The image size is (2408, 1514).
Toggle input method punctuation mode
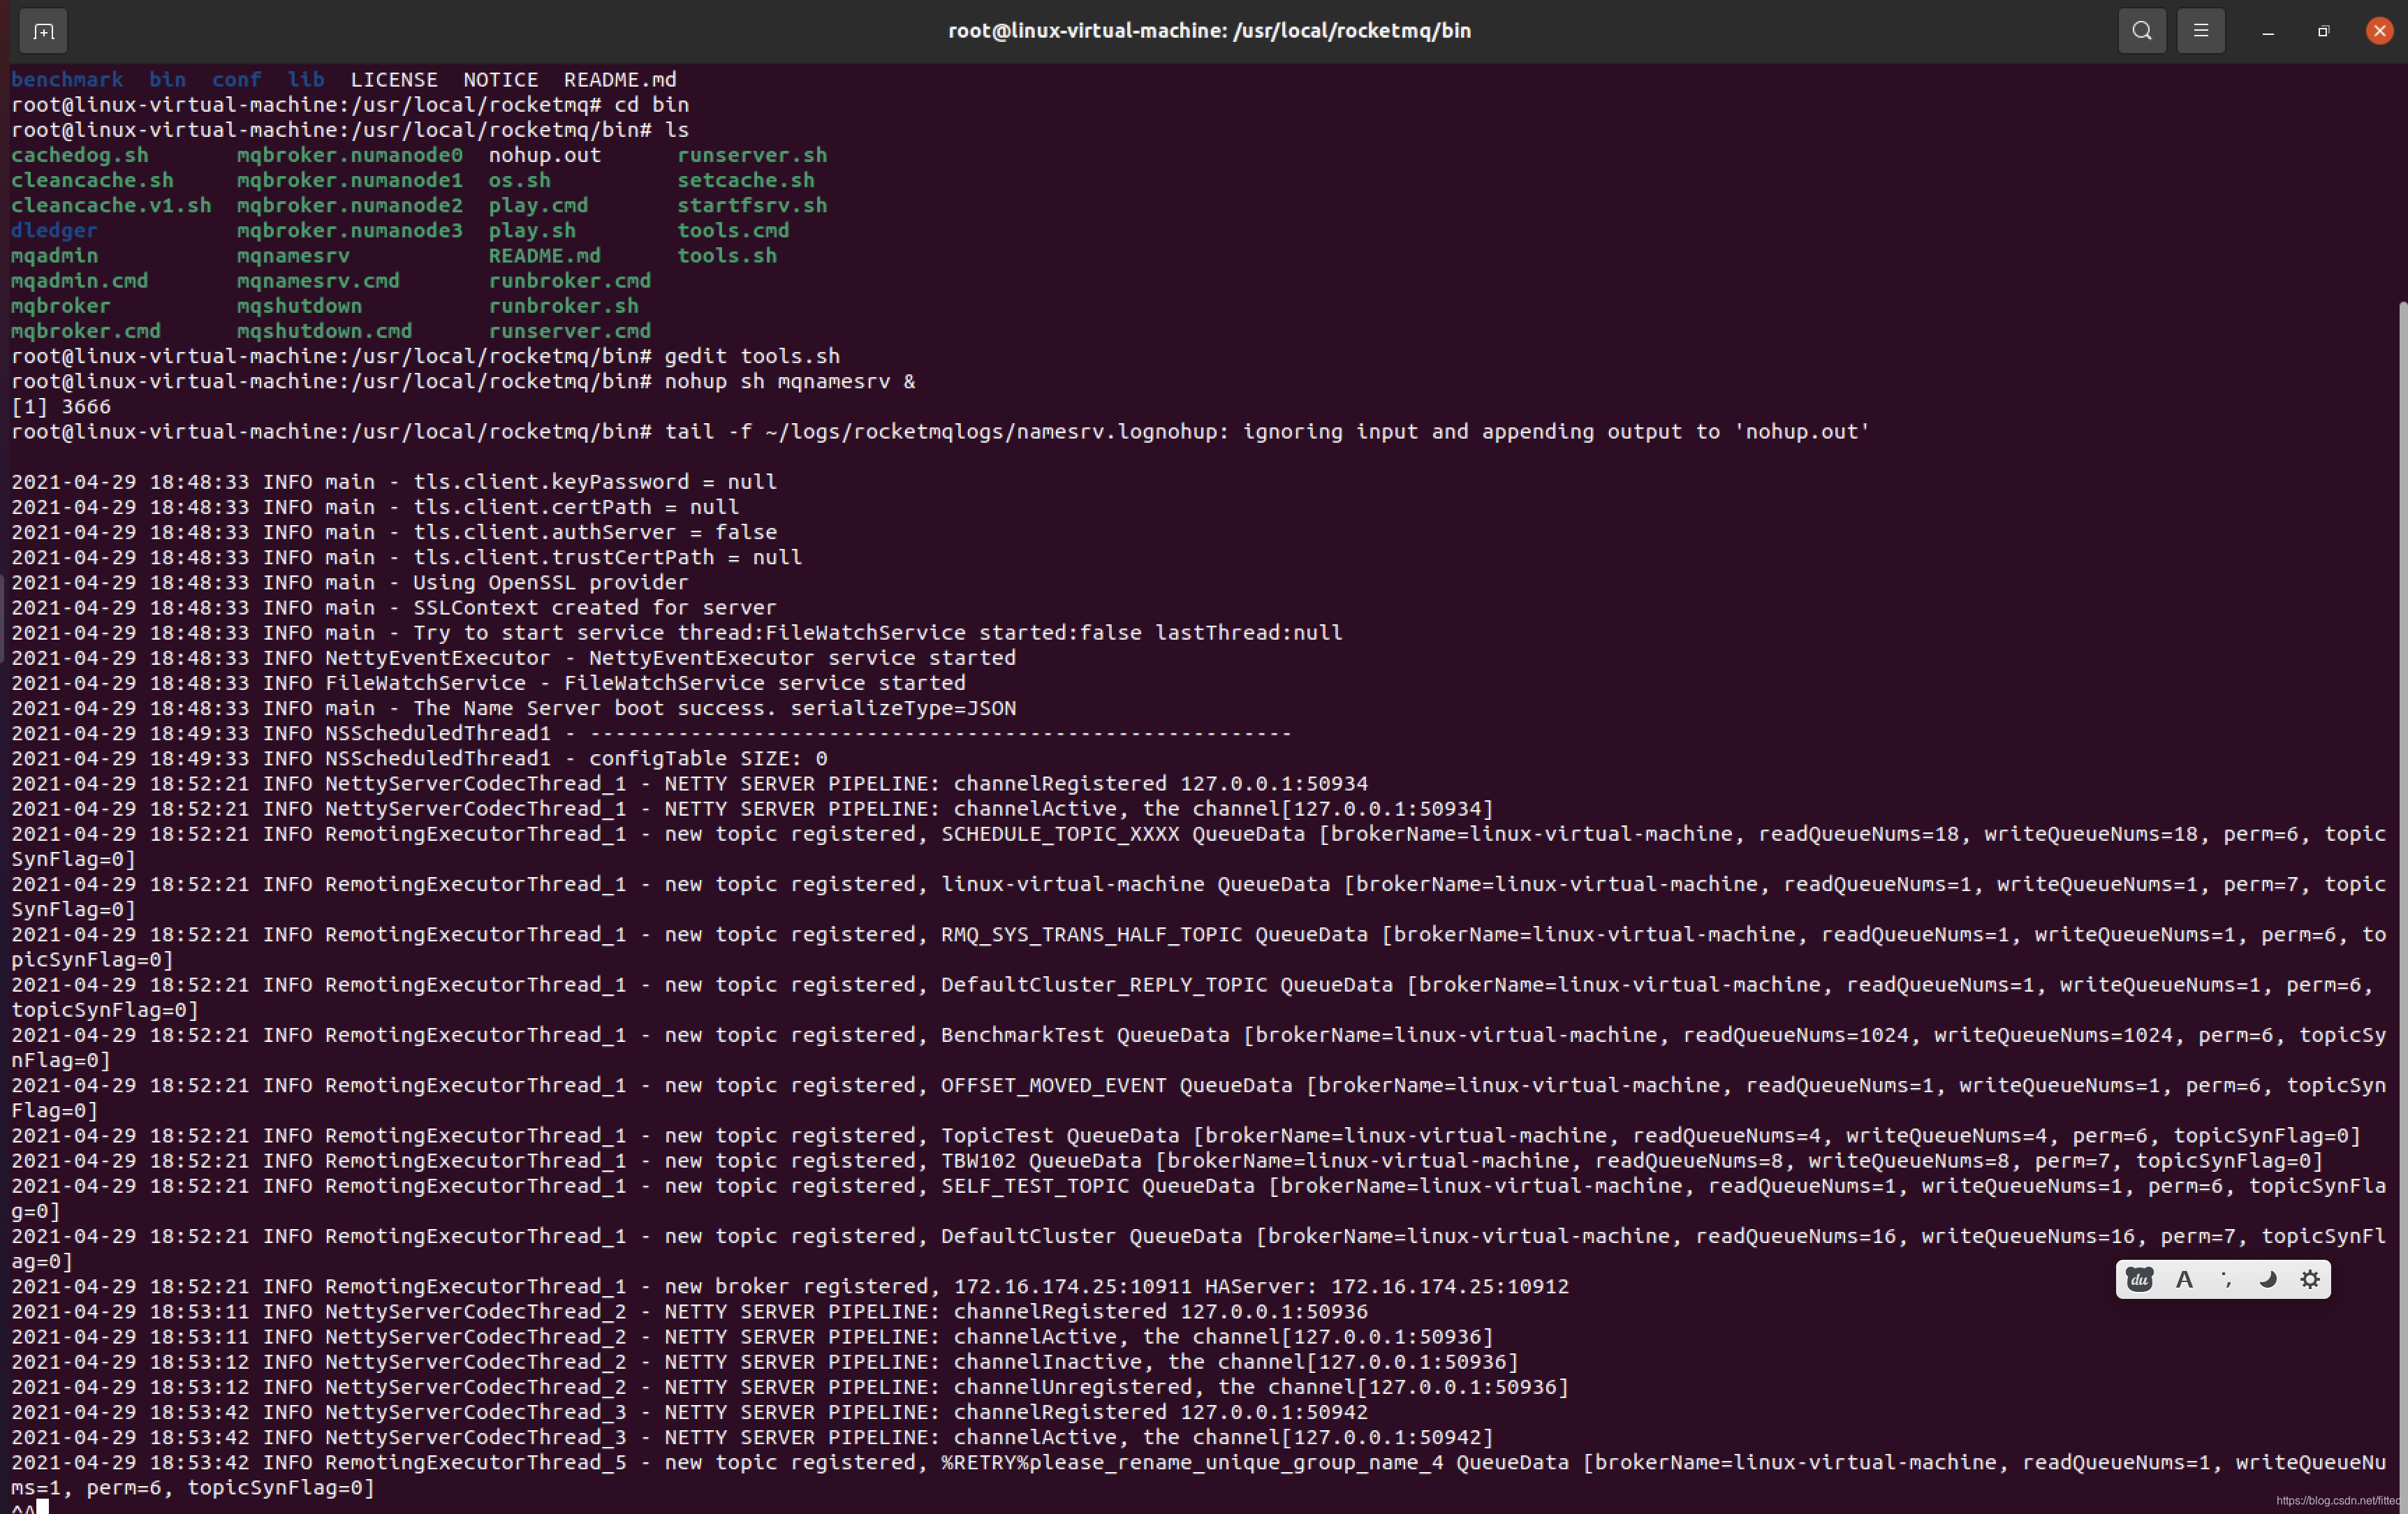[2225, 1279]
